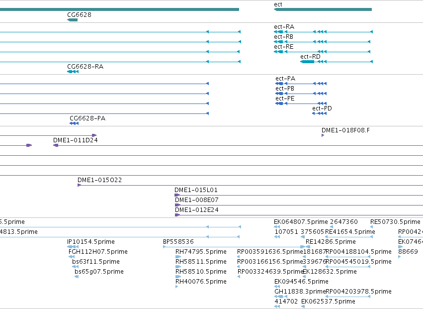Select the BP558536 feature
This screenshot has width=423, height=309.
tap(234, 247)
